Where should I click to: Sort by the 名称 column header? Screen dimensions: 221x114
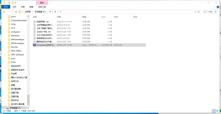click(x=35, y=17)
